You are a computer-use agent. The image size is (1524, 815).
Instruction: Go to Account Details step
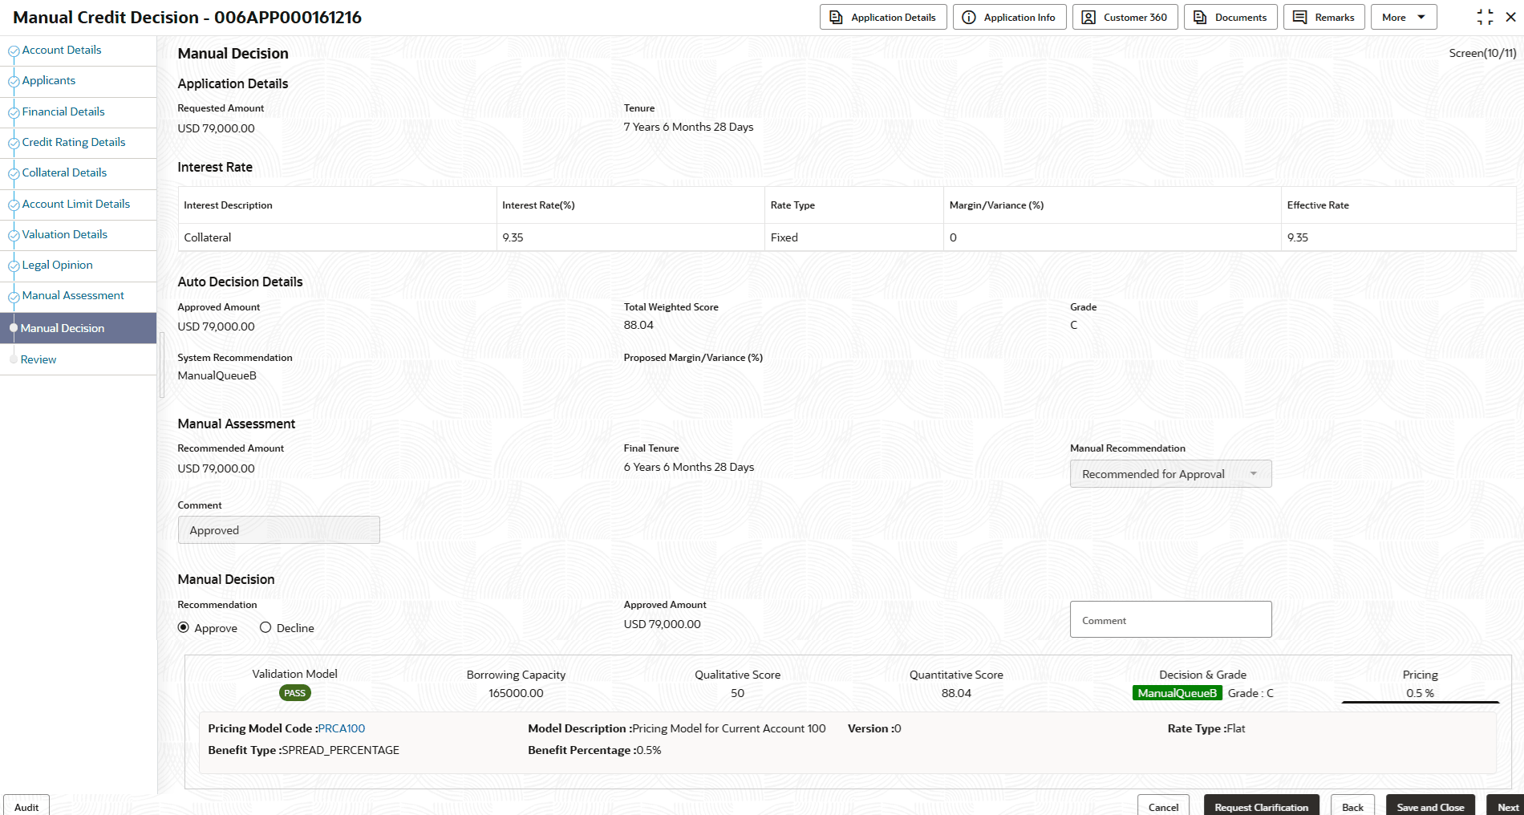[62, 50]
